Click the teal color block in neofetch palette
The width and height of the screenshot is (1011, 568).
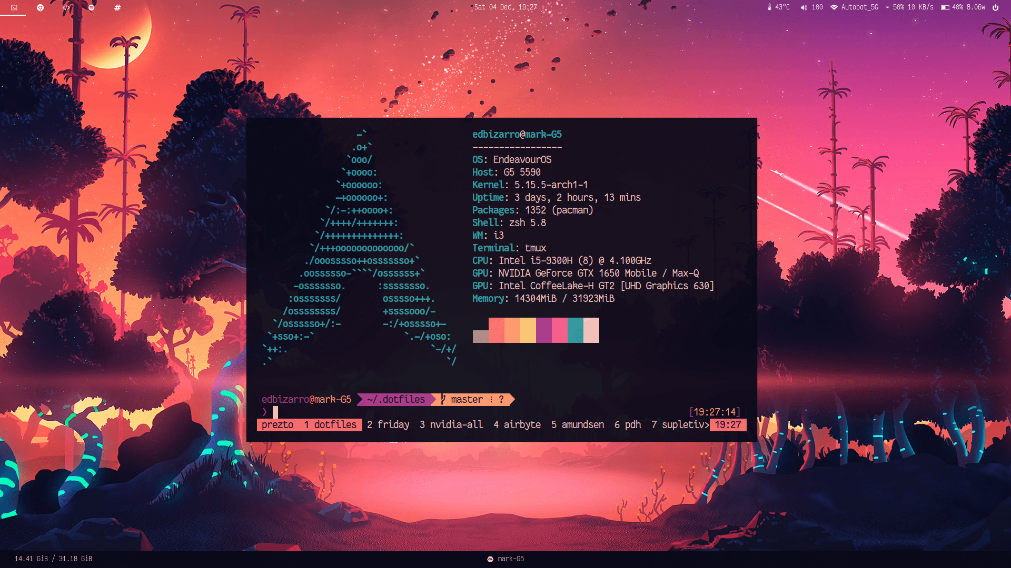coord(576,330)
